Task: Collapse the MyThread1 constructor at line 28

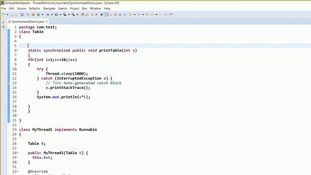Action: click(x=17, y=153)
